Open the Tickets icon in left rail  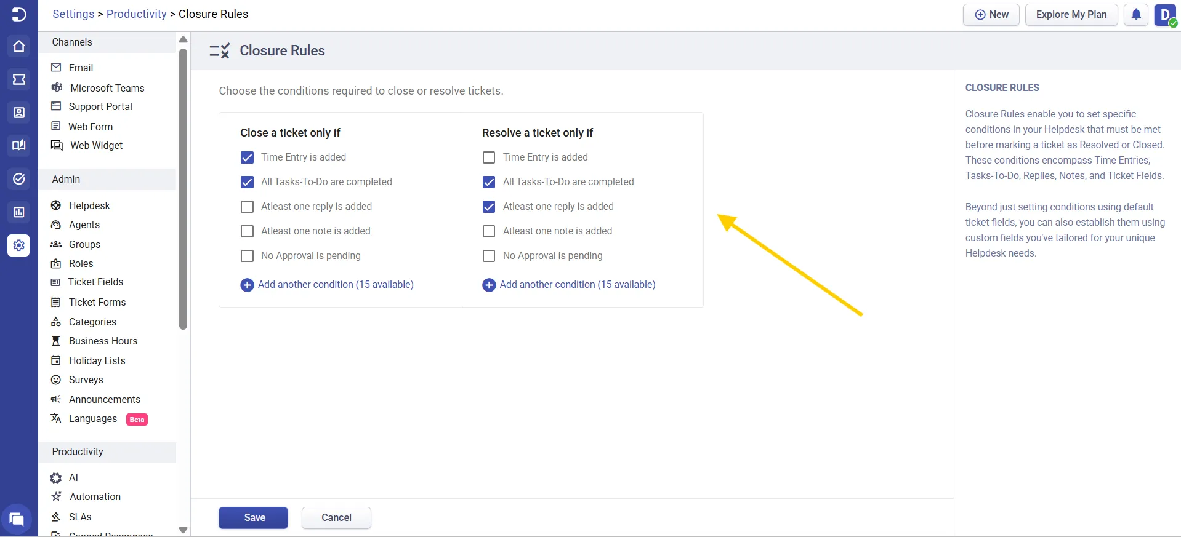(19, 79)
